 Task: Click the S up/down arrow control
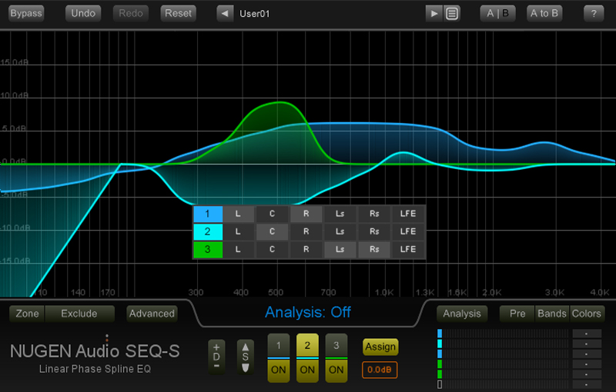tap(245, 357)
